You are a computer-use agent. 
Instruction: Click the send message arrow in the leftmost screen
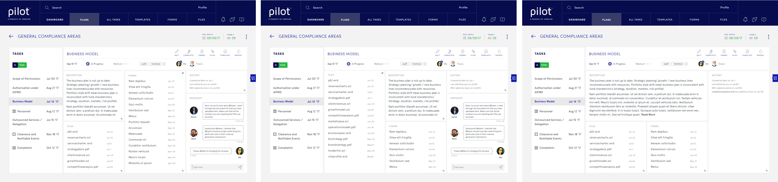pos(240,167)
